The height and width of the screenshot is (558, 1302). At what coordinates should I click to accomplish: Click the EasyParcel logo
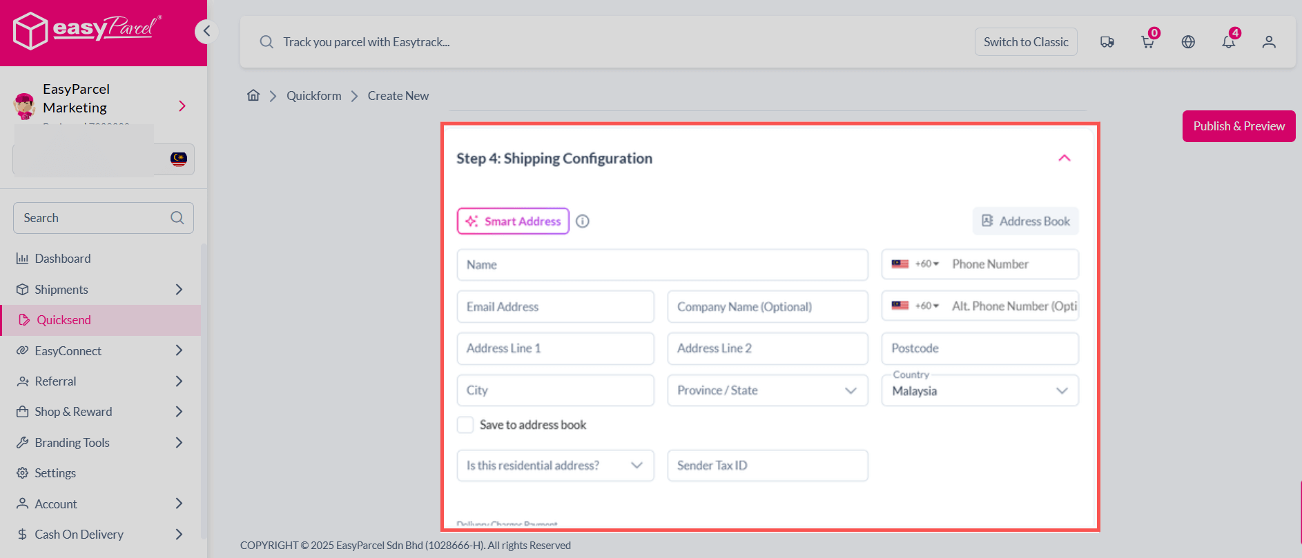click(88, 30)
